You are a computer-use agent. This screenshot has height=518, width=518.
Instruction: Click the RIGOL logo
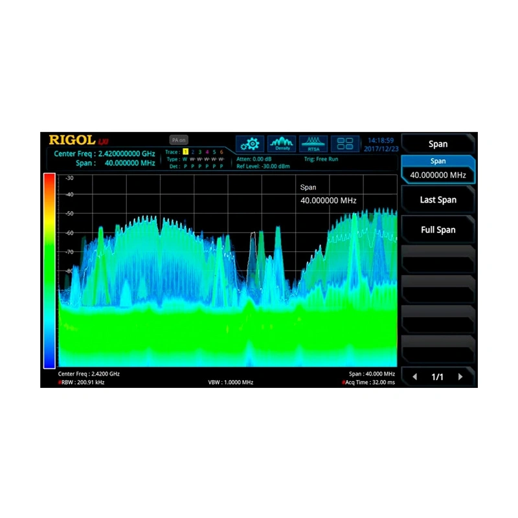[73, 141]
